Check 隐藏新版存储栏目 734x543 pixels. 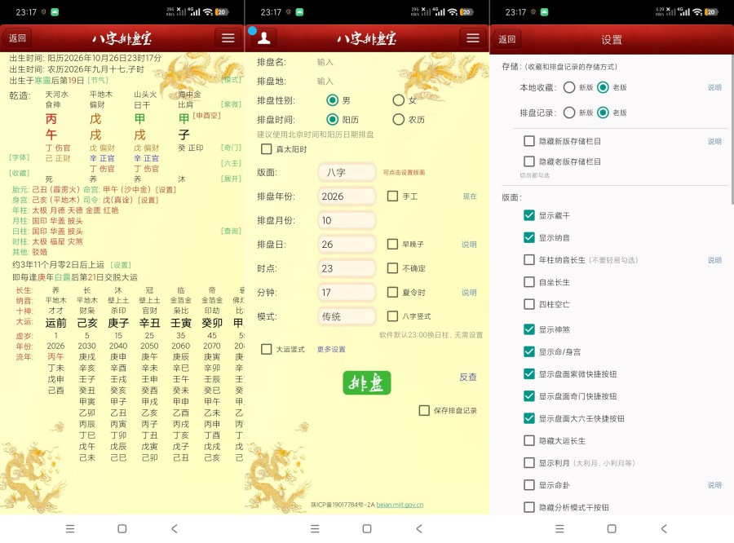point(529,141)
